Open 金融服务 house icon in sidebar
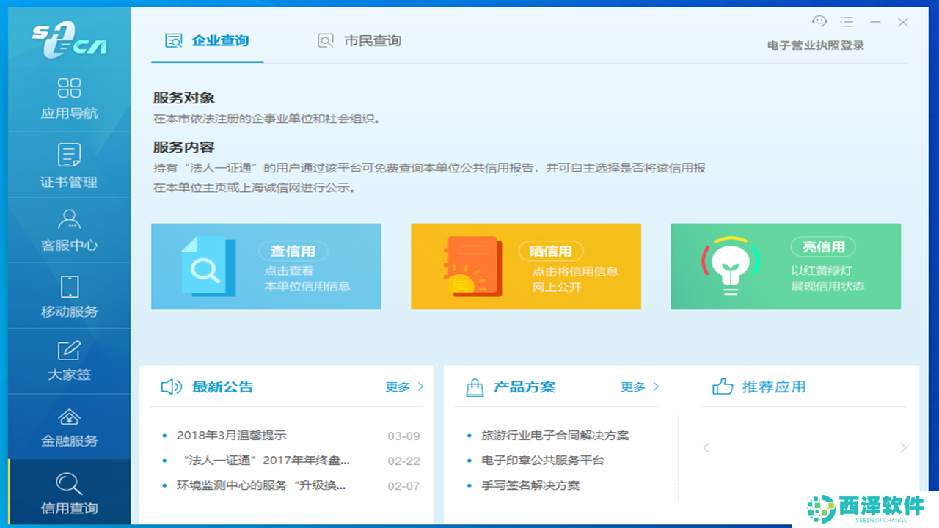 point(69,417)
